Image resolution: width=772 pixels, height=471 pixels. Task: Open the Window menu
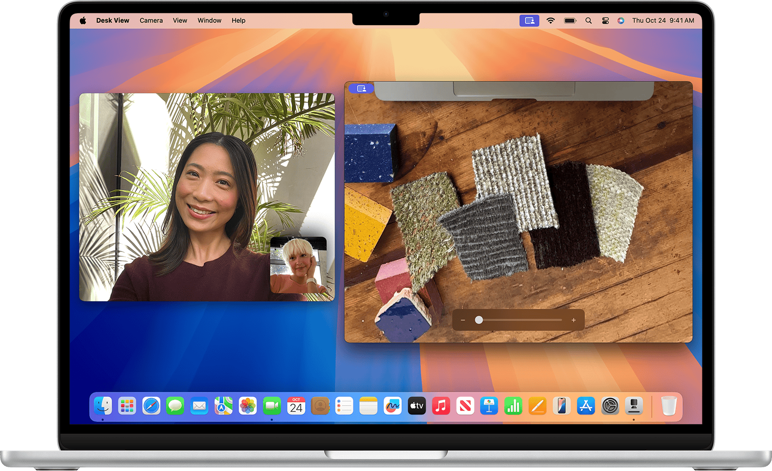click(209, 20)
